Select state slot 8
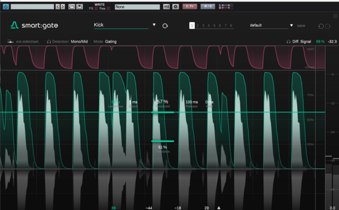 231,25
